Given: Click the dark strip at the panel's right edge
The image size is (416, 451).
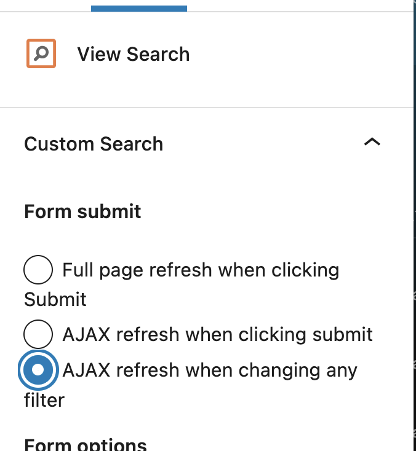Looking at the screenshot, I should (415, 225).
